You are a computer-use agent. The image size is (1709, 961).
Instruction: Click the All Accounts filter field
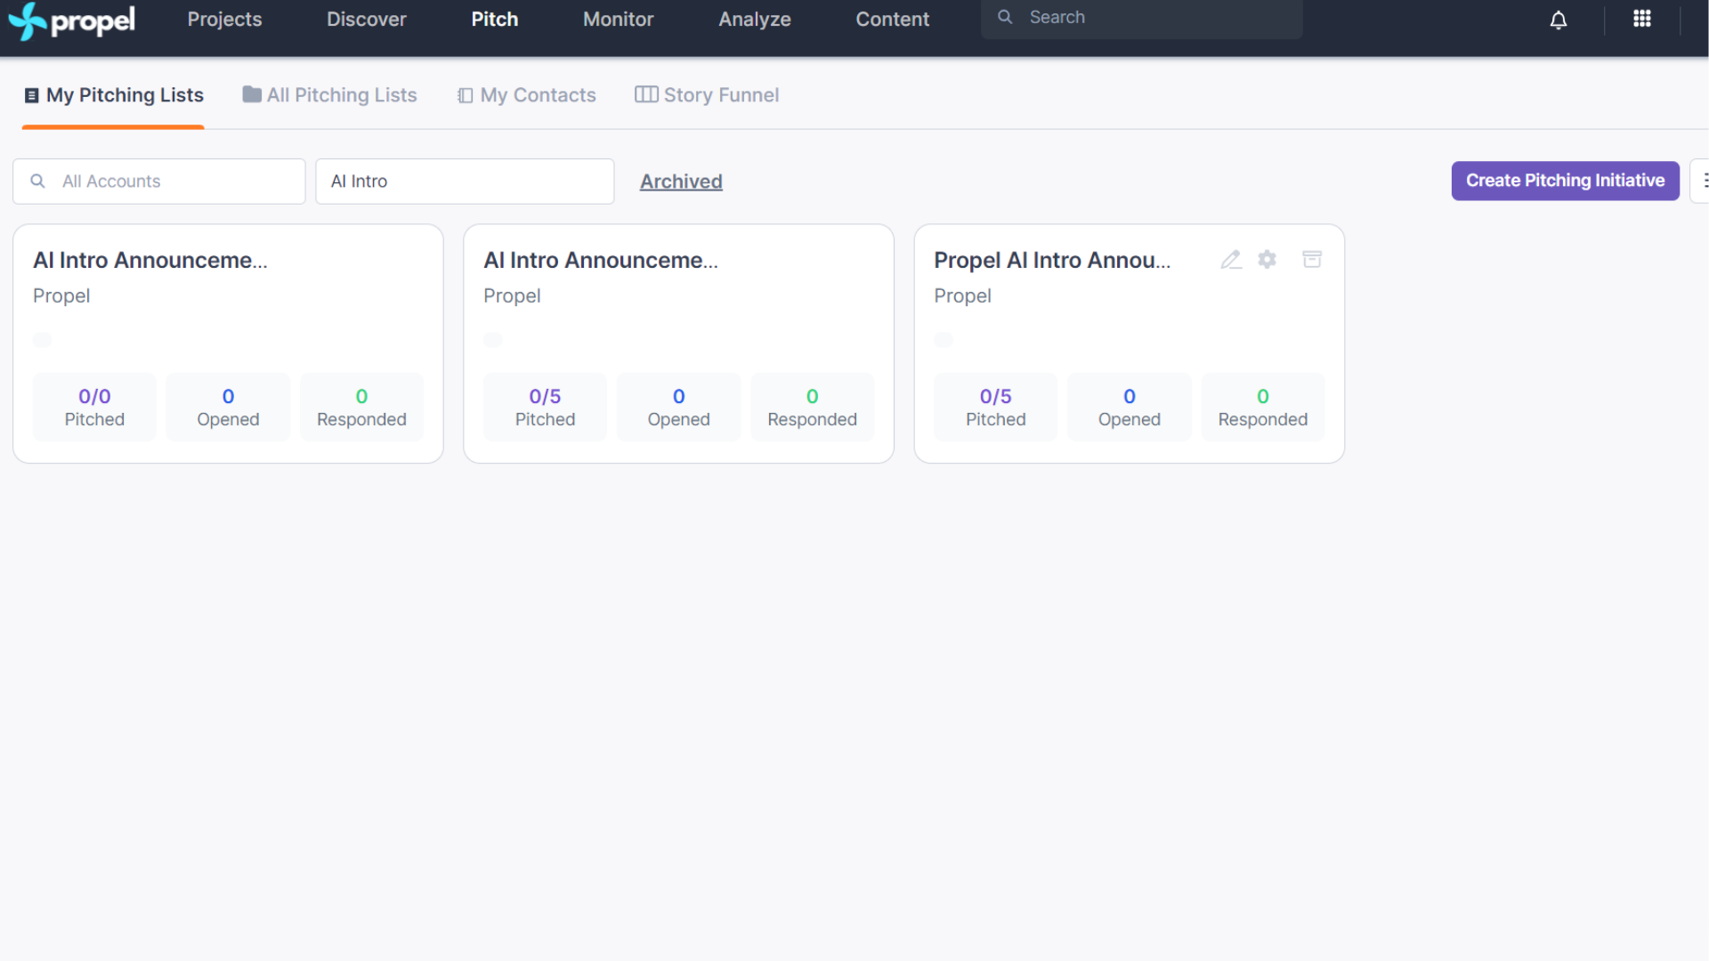pos(159,182)
